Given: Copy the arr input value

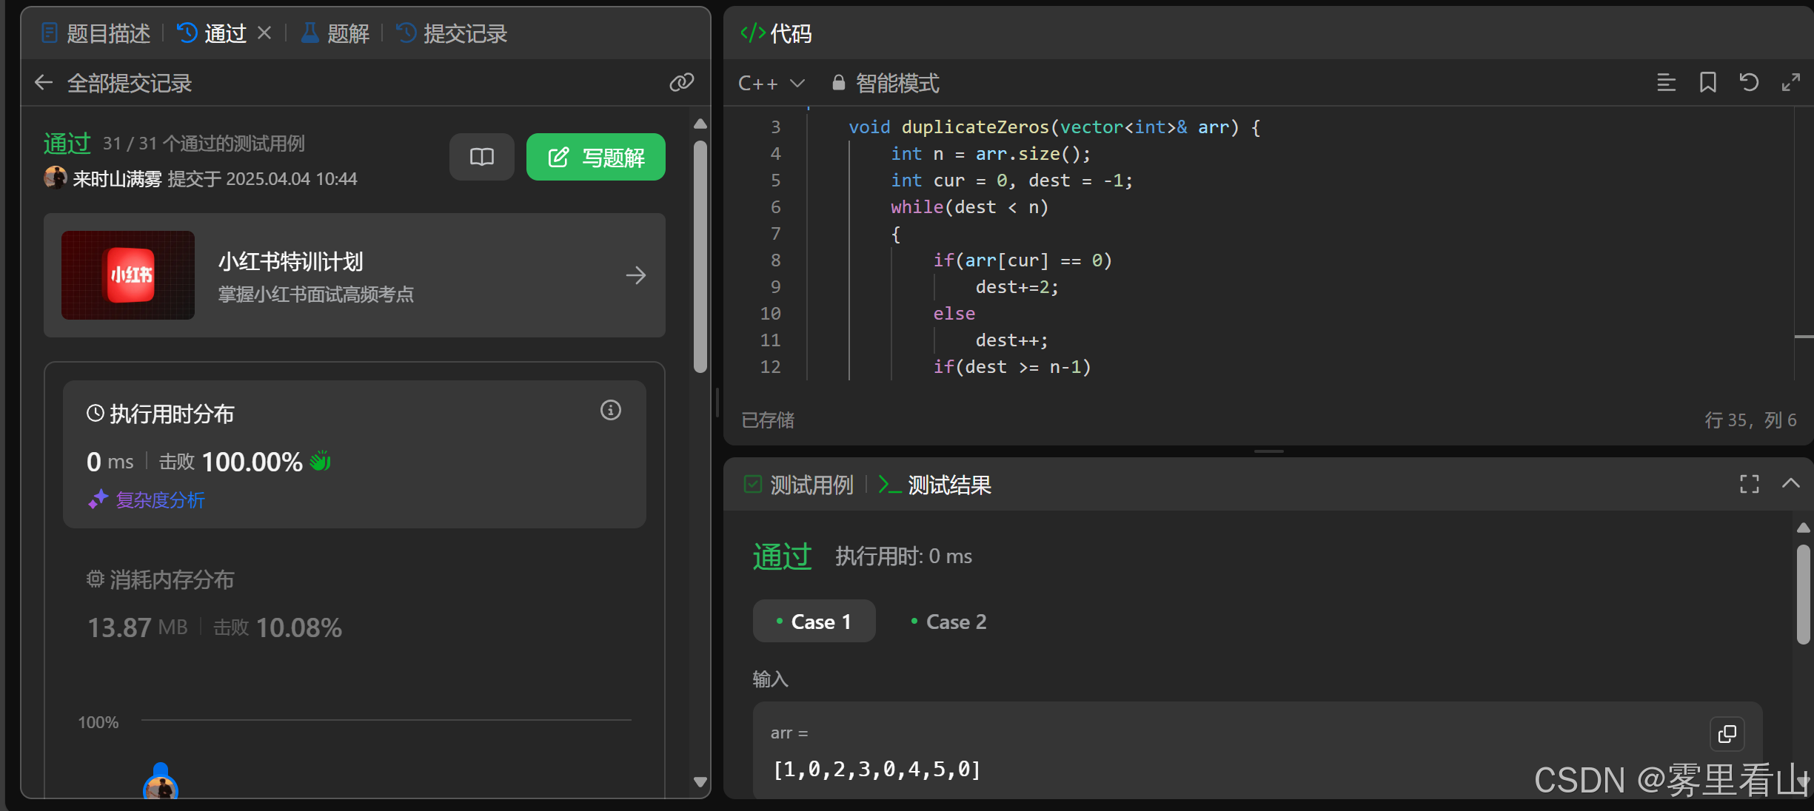Looking at the screenshot, I should pos(1727,733).
